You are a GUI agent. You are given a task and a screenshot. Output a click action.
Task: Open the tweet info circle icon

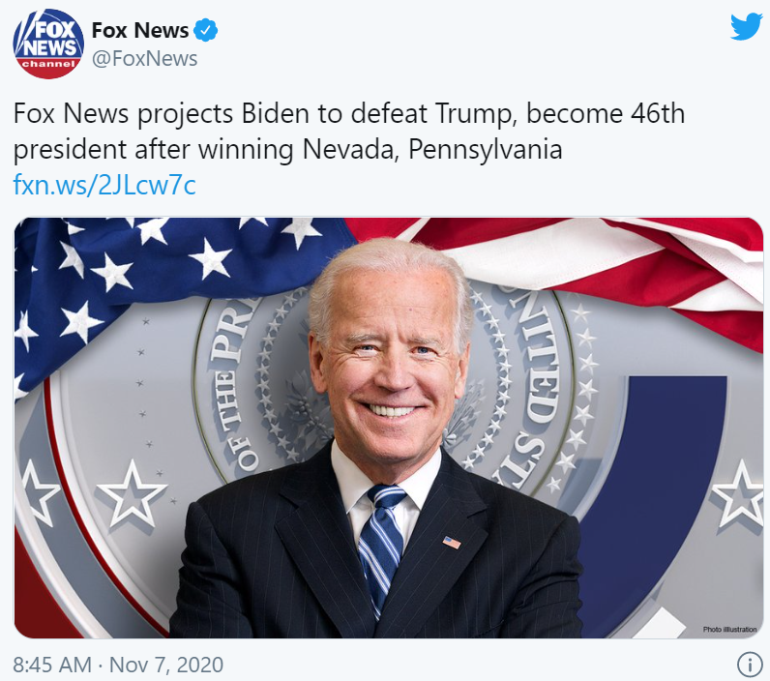(750, 666)
